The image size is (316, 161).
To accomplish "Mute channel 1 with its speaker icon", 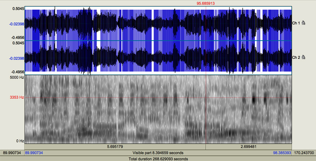I will click(x=303, y=23).
